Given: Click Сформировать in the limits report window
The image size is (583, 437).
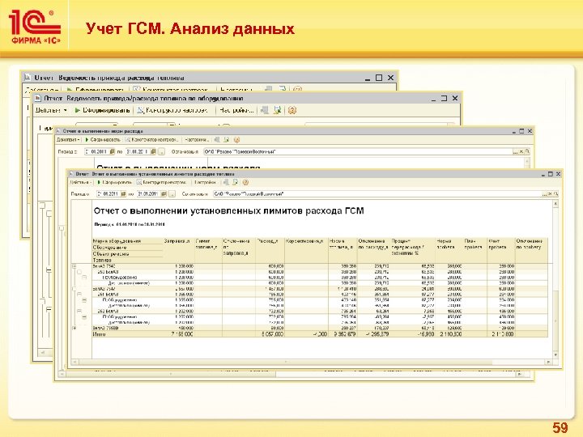Looking at the screenshot, I should point(114,182).
